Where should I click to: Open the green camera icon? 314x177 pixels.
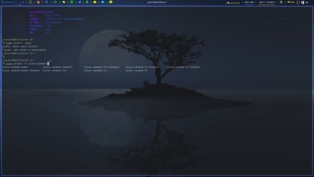[111, 2]
